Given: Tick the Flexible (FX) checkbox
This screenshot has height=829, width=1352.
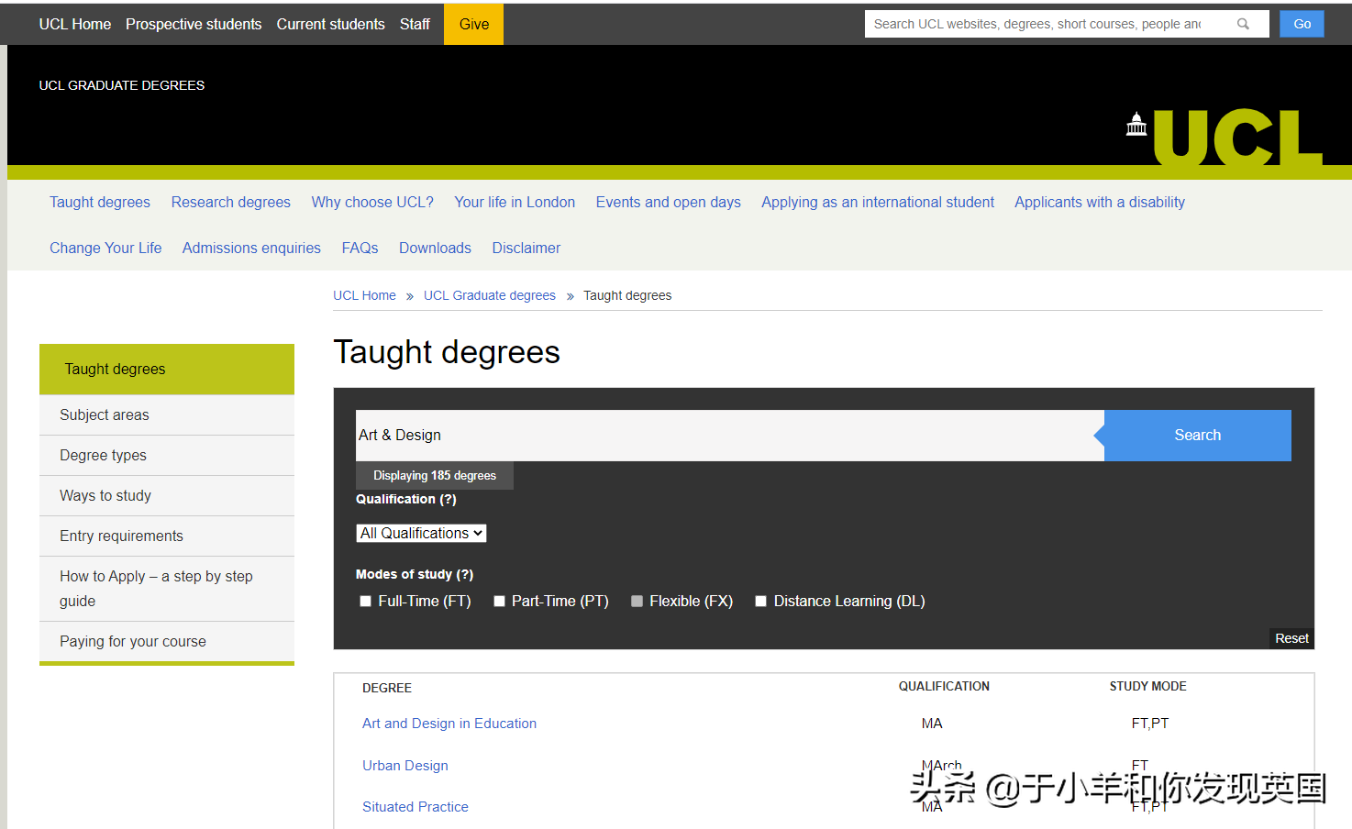Looking at the screenshot, I should tap(637, 602).
